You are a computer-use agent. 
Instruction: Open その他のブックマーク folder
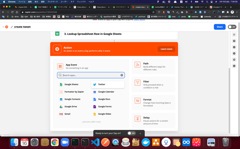tap(229, 17)
